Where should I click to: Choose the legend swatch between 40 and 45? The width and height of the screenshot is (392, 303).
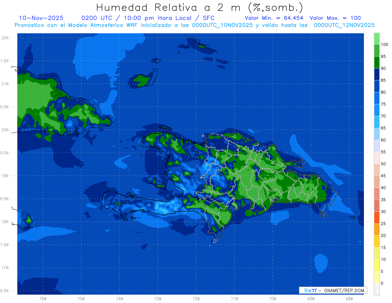(x=377, y=181)
